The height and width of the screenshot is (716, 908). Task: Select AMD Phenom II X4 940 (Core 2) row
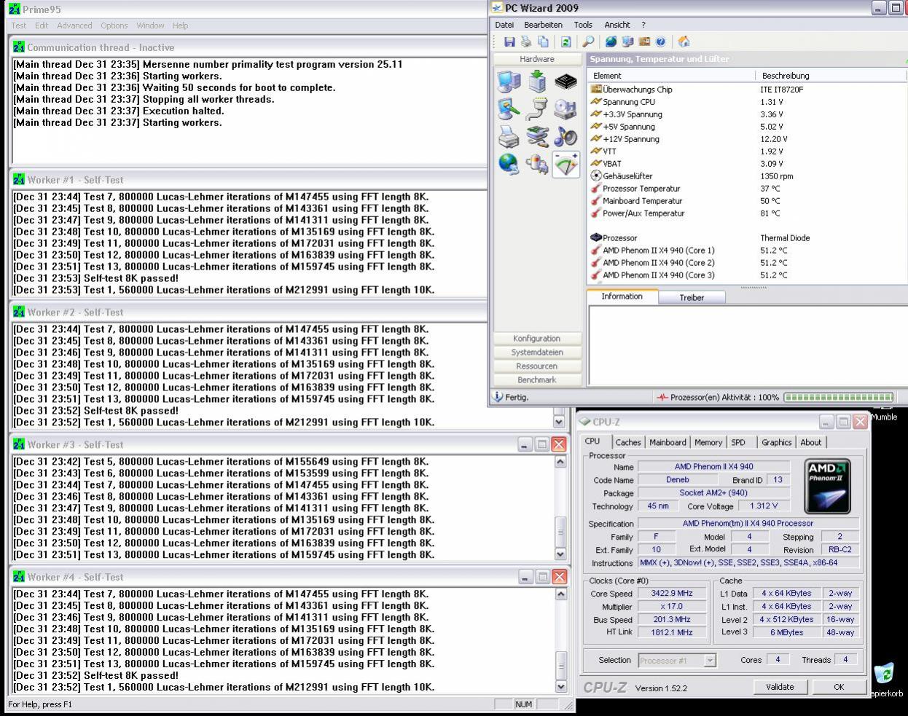point(747,263)
